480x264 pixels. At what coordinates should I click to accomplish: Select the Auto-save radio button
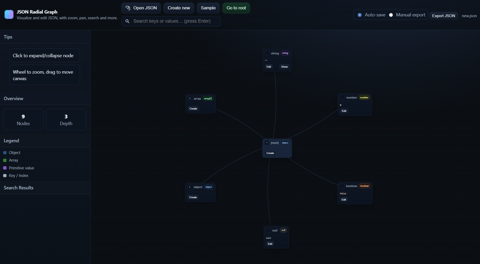[x=360, y=15]
